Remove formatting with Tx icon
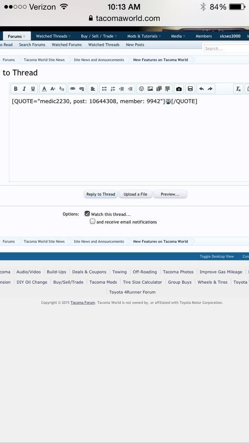The image size is (249, 443). pos(238,89)
